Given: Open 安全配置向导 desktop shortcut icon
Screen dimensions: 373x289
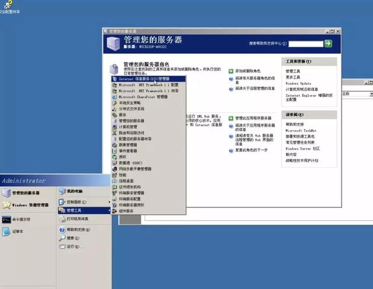Looking at the screenshot, I should pyautogui.click(x=9, y=7).
